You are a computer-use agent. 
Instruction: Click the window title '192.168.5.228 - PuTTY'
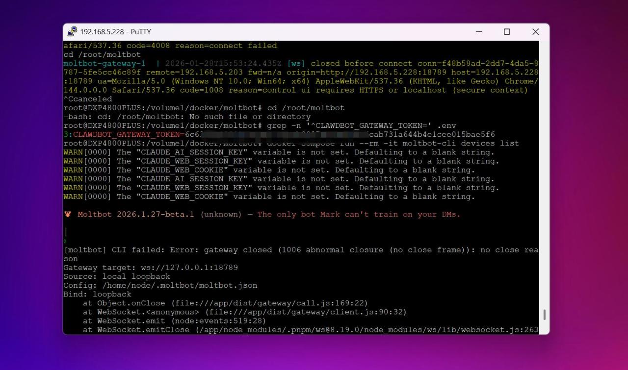click(115, 32)
